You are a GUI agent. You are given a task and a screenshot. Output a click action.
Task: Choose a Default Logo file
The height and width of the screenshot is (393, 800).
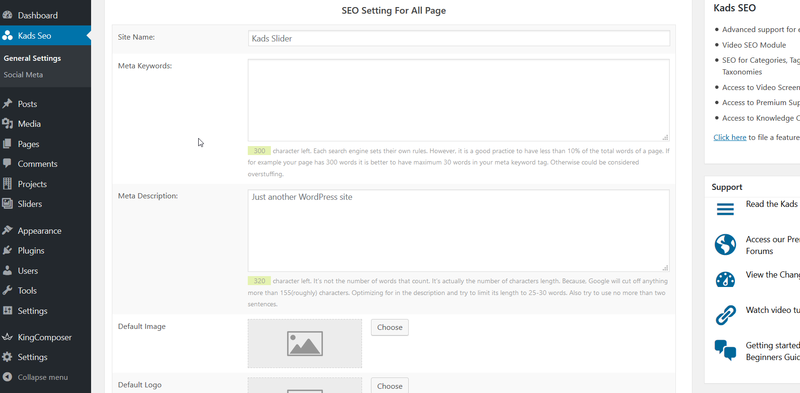pyautogui.click(x=389, y=385)
